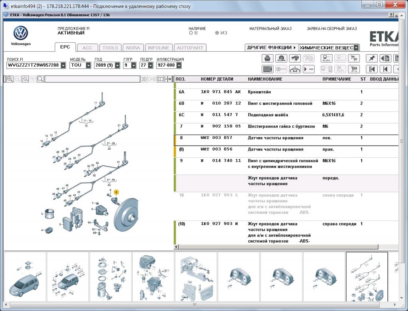Jump to first illustration icon
408x311 pixels.
[372, 69]
